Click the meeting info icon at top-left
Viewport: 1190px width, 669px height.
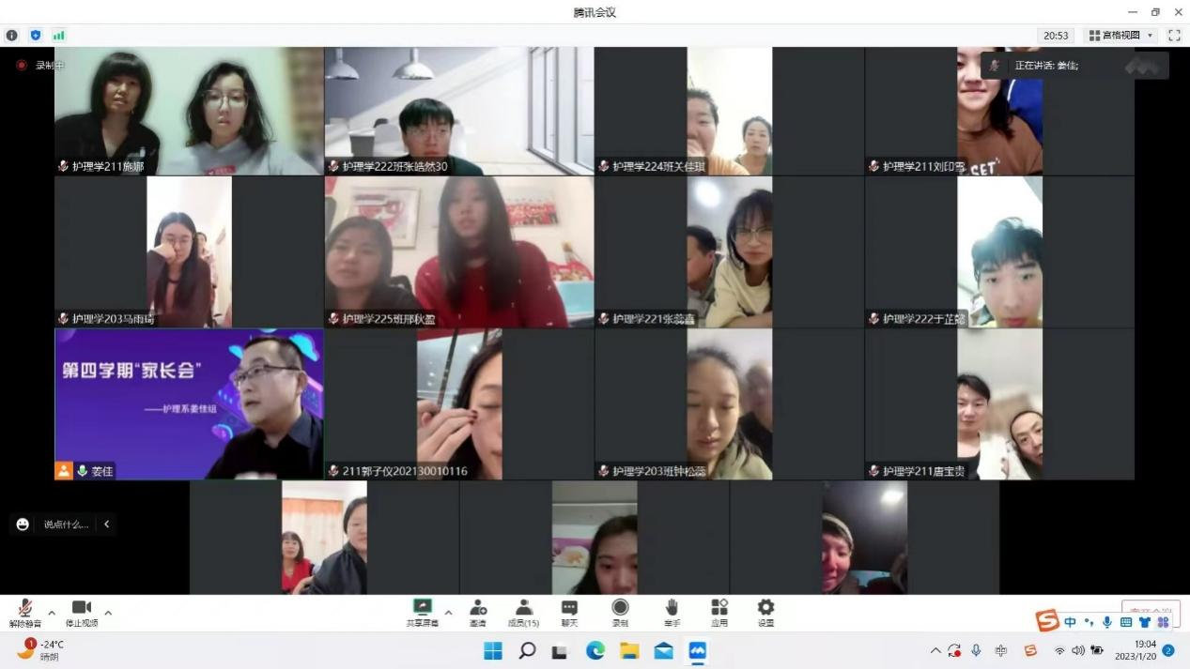pos(12,36)
